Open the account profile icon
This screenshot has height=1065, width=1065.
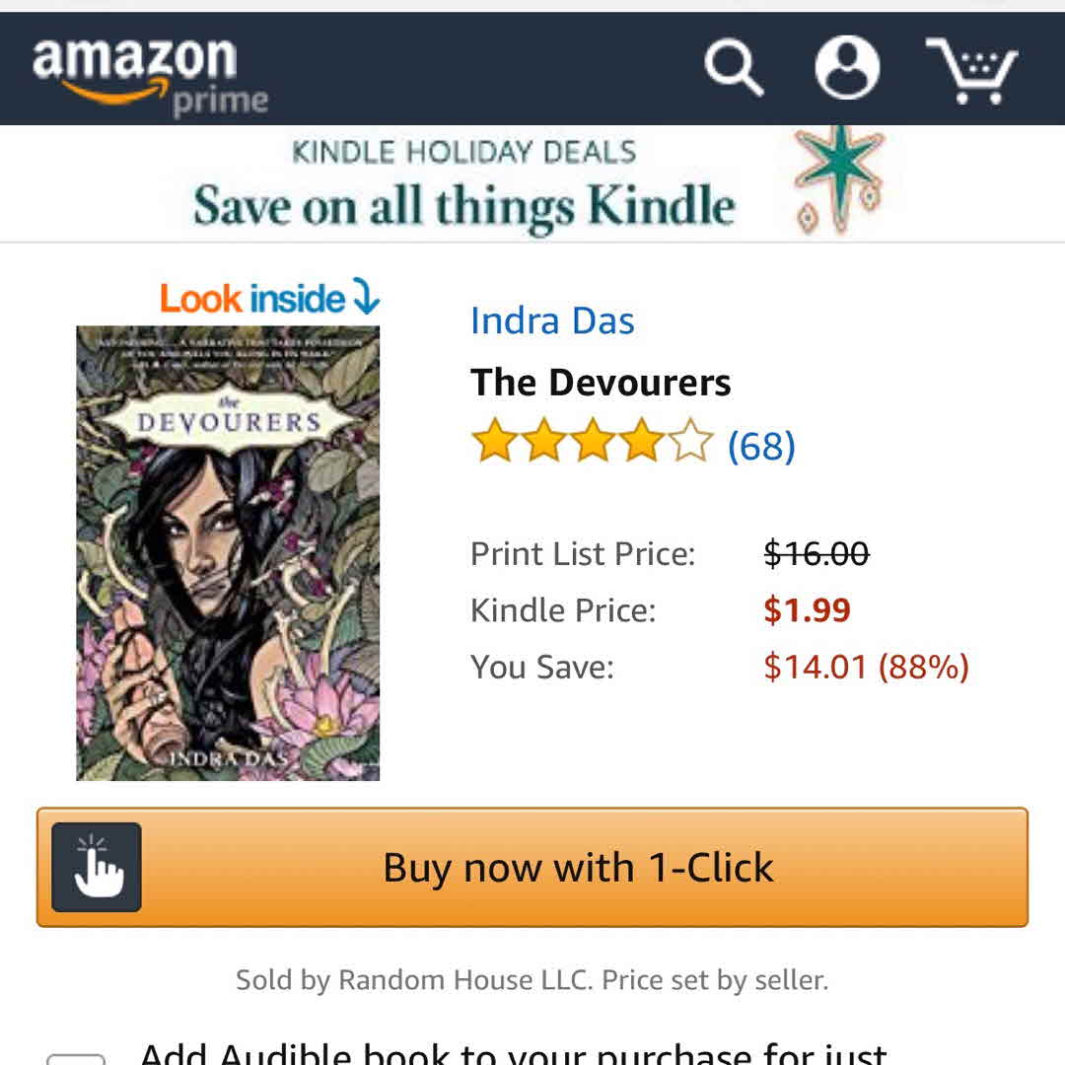click(x=847, y=67)
